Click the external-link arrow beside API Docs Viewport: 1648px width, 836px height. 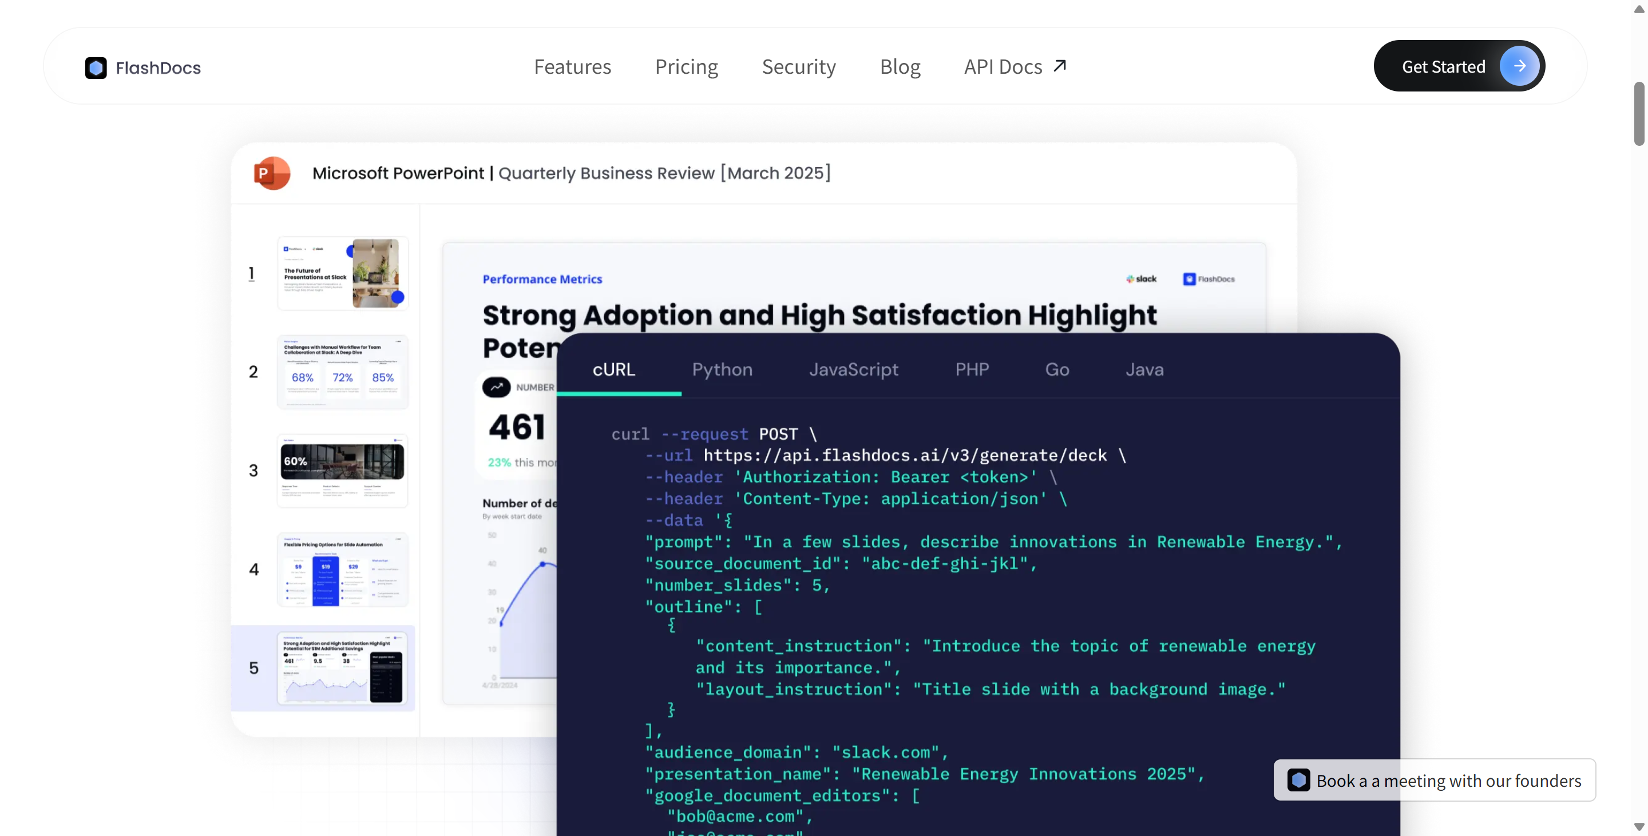pyautogui.click(x=1060, y=66)
